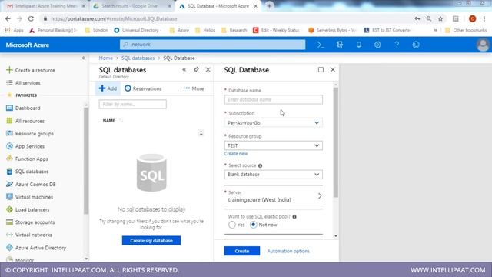The height and width of the screenshot is (277, 492).
Task: Click Create new resource group link
Action: (x=236, y=154)
